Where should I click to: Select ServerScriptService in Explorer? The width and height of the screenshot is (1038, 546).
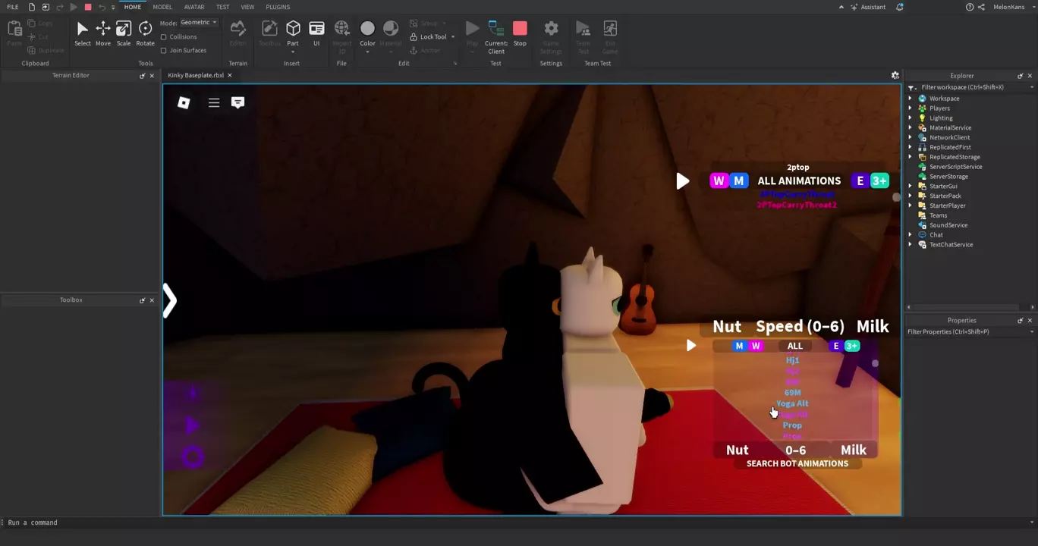coord(955,167)
